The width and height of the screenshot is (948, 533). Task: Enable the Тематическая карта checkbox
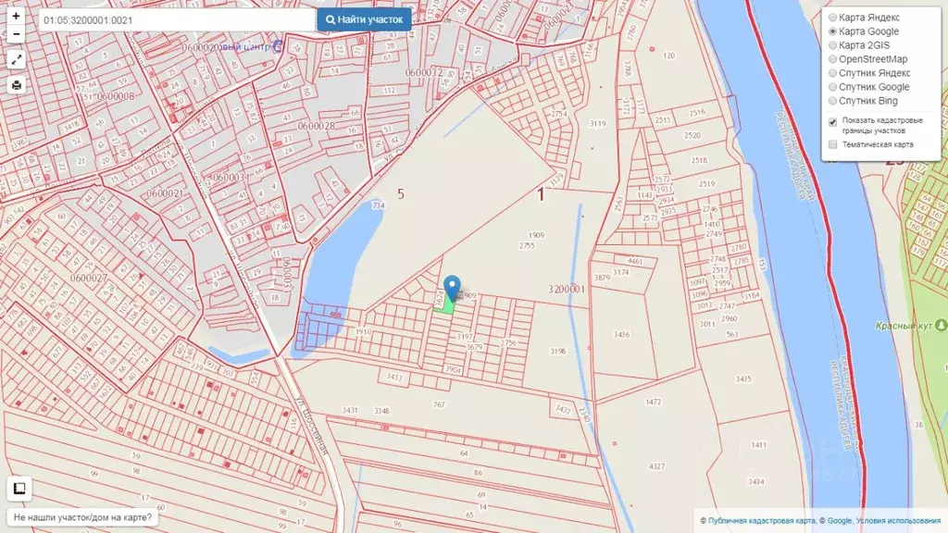pos(833,144)
